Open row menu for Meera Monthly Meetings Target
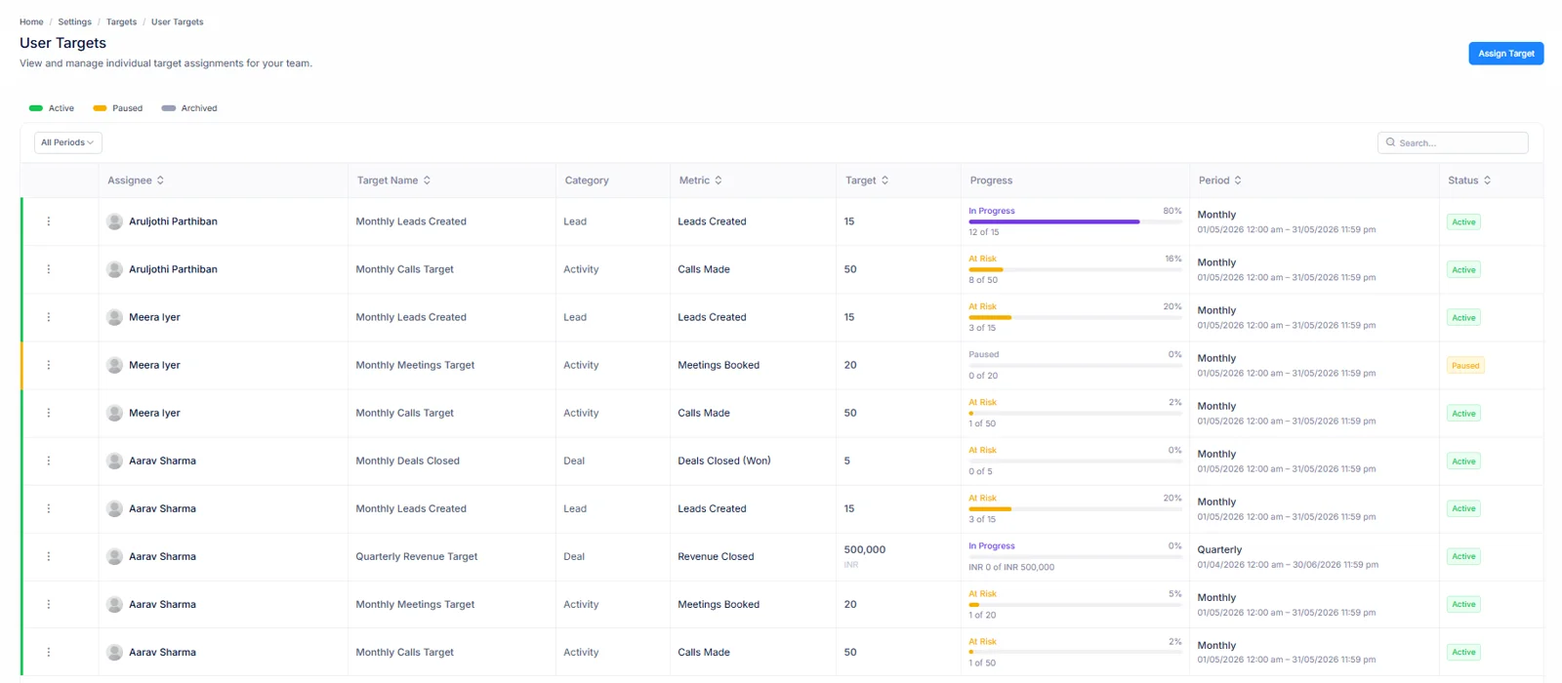The width and height of the screenshot is (1562, 683). click(x=49, y=365)
